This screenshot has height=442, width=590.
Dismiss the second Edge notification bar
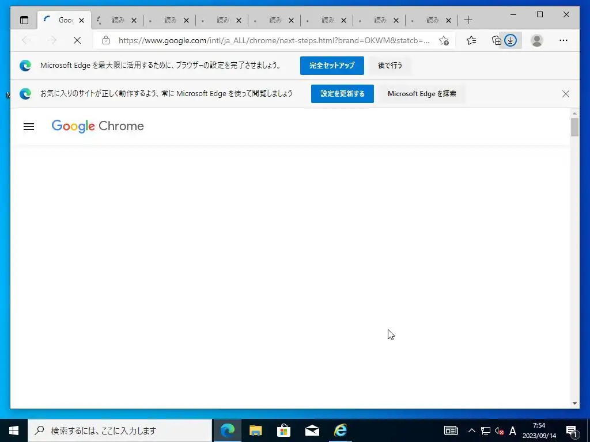tap(566, 94)
